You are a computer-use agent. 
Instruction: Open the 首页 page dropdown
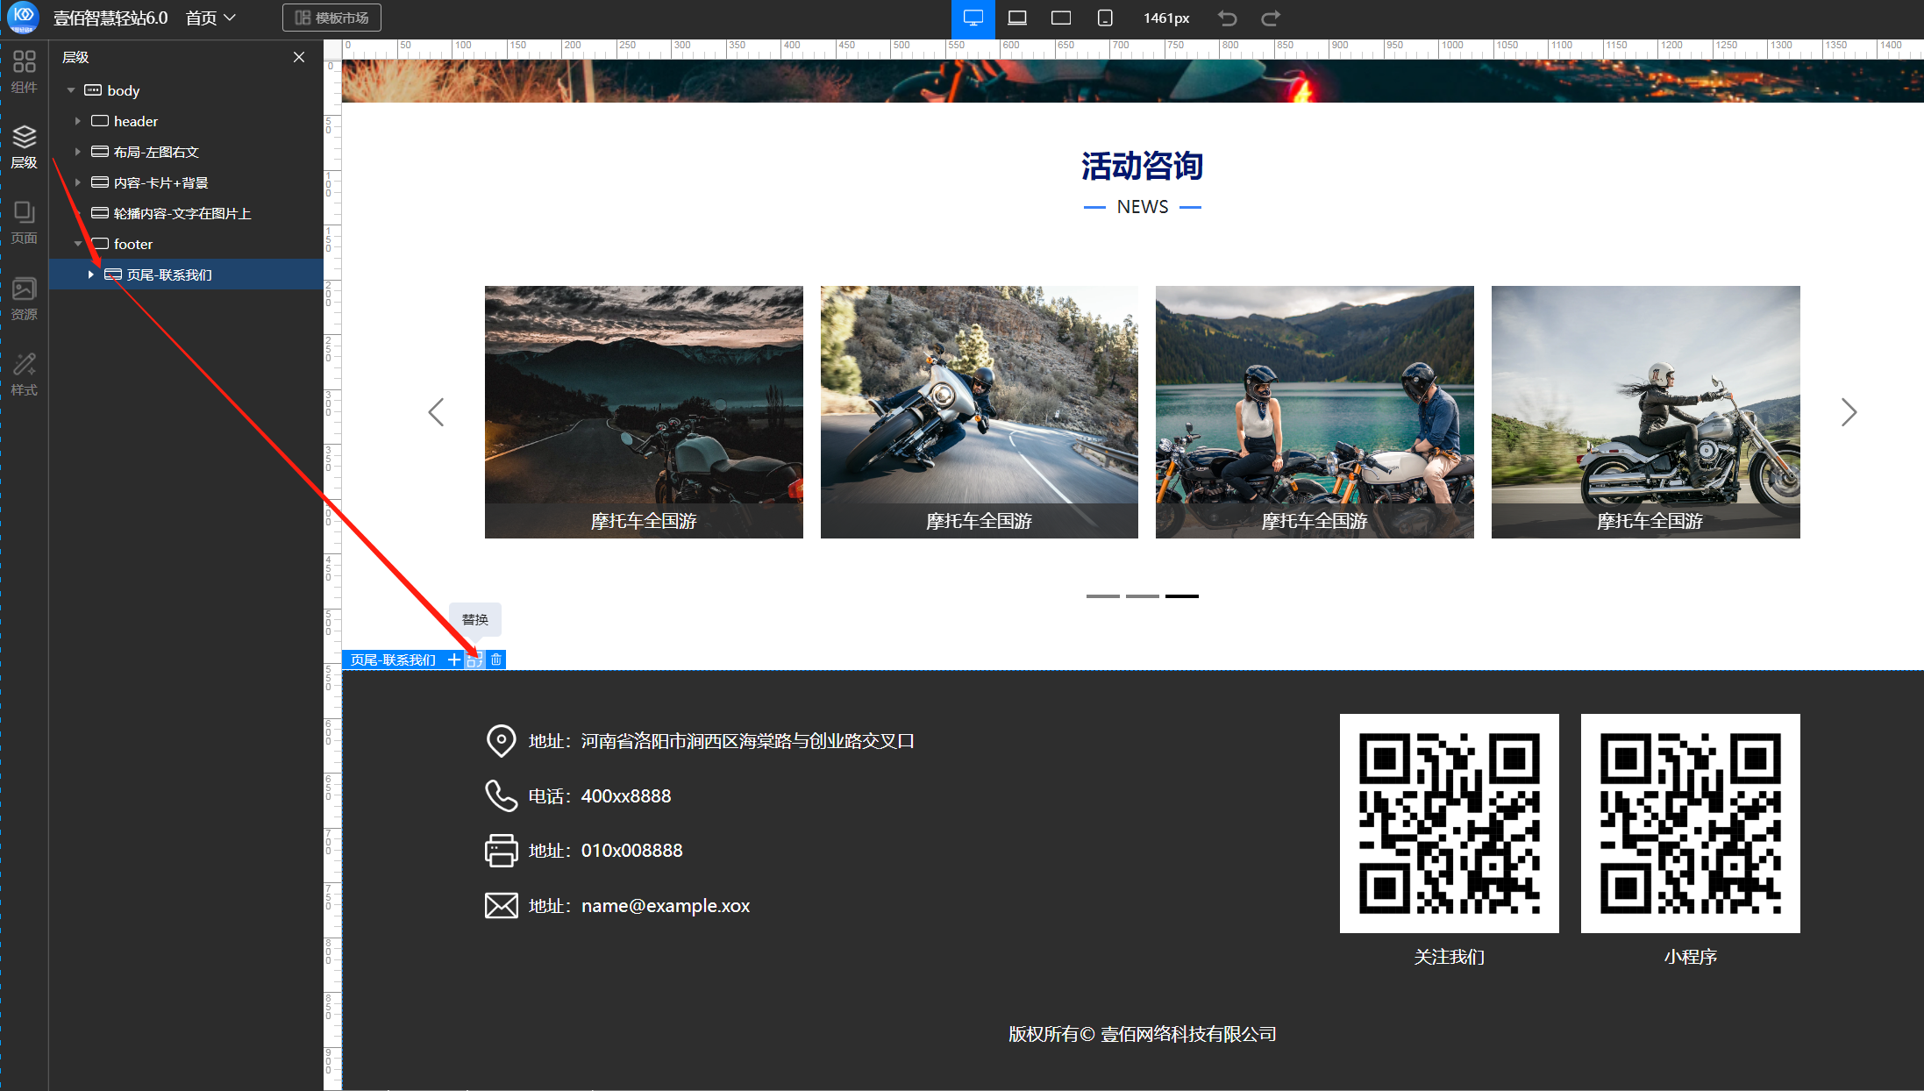[x=210, y=18]
